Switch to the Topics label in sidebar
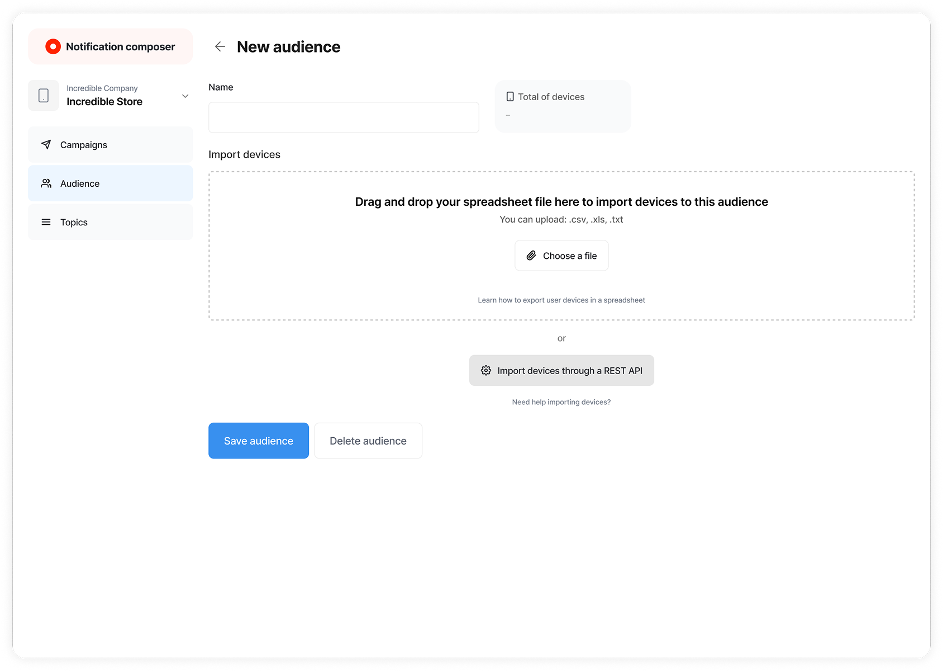Screen dimensions: 943x671 (74, 222)
